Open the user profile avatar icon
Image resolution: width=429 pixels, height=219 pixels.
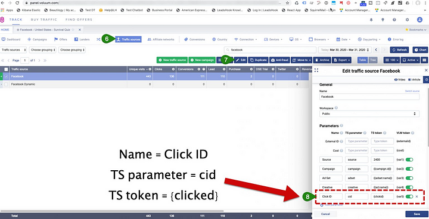419,20
